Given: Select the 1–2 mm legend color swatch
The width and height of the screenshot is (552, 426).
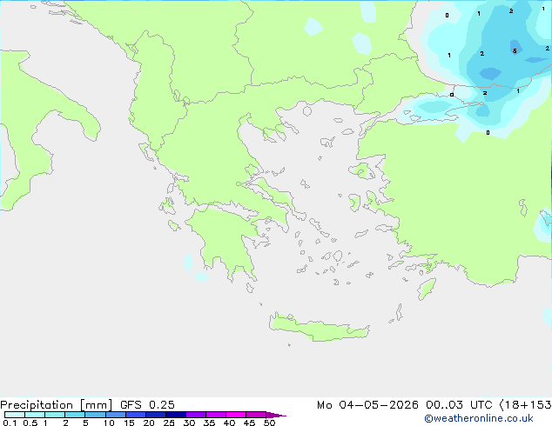Looking at the screenshot, I should click(55, 415).
